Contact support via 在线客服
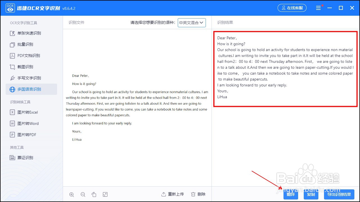360x202 pixels. [292, 8]
